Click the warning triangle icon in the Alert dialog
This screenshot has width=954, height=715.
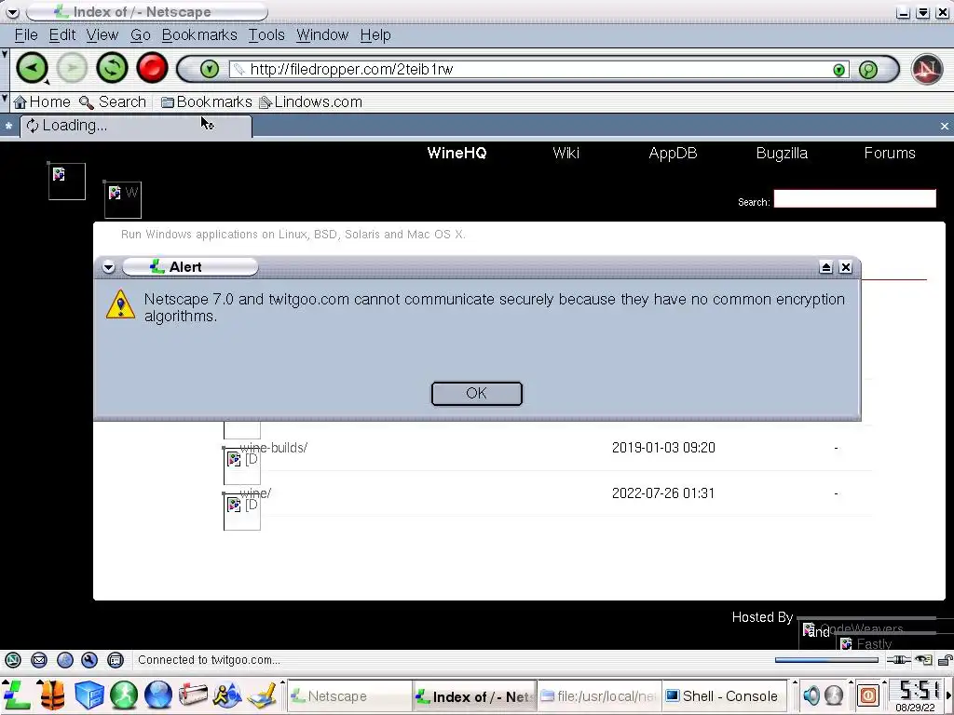point(120,304)
